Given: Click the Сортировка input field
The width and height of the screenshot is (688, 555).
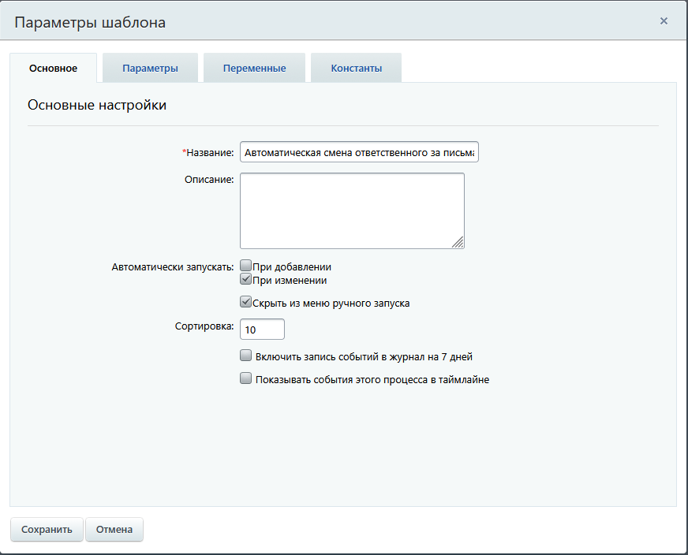Looking at the screenshot, I should (x=262, y=329).
